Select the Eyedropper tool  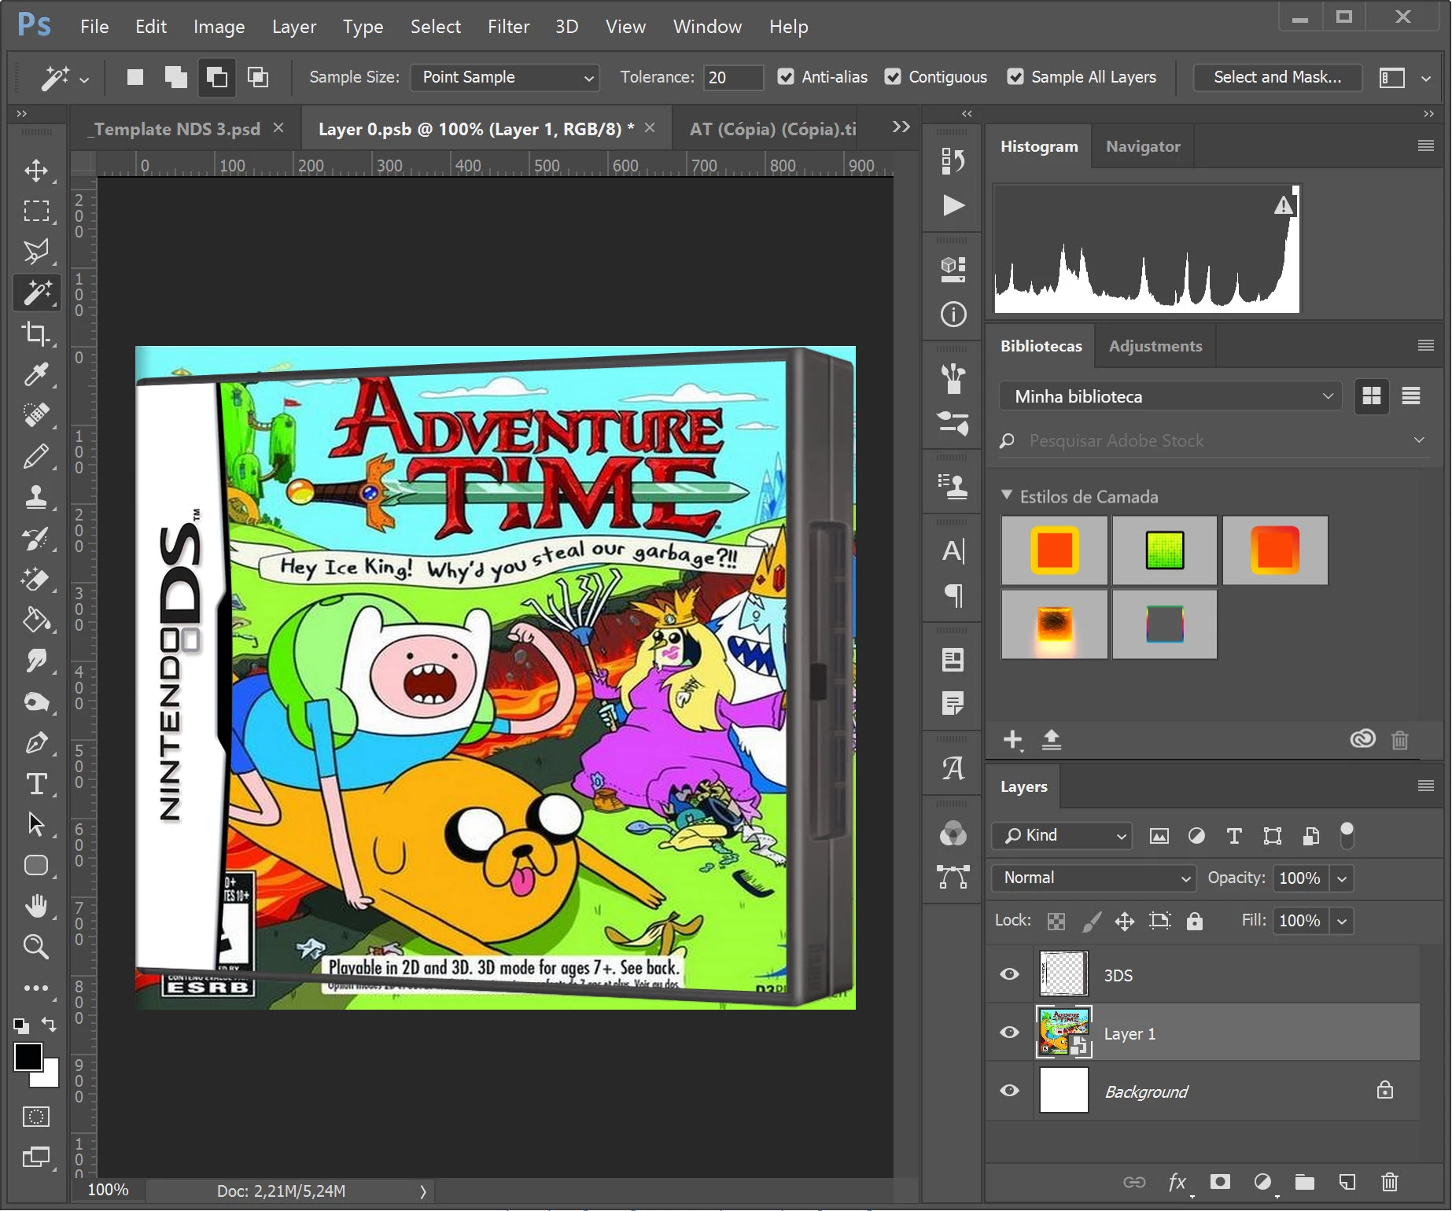(x=35, y=374)
